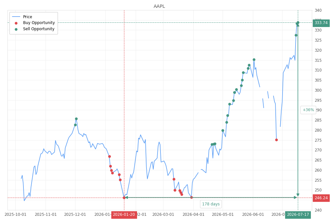Select the Sell Opportunity legend label
This screenshot has height=221, width=332.
pos(39,29)
